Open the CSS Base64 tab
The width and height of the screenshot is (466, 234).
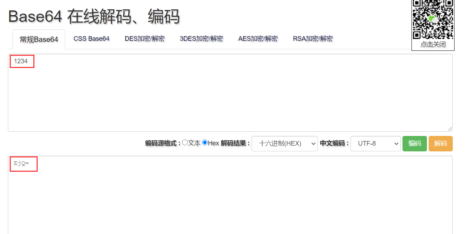click(91, 39)
